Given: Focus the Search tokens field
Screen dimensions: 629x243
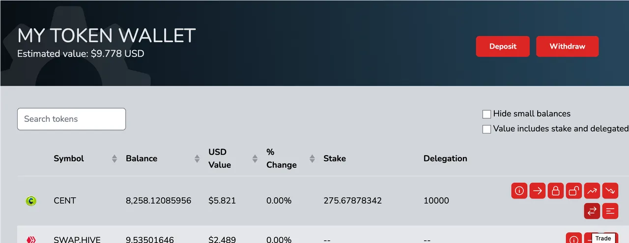Looking at the screenshot, I should [71, 119].
